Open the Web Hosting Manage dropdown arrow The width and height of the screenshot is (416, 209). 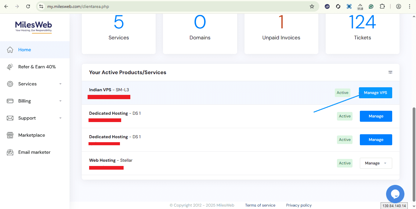click(x=385, y=163)
